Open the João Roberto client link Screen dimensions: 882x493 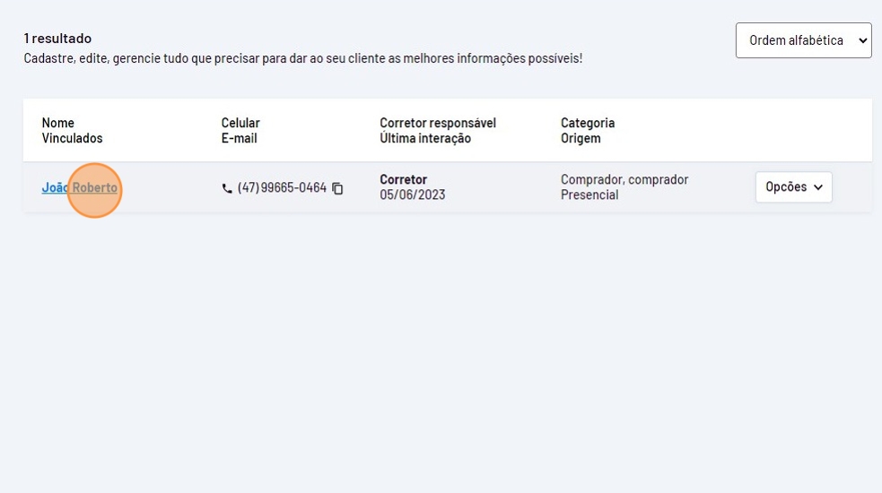[79, 188]
